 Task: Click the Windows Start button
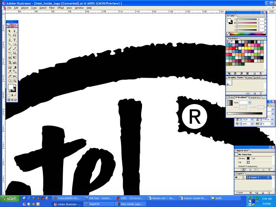[9, 198]
